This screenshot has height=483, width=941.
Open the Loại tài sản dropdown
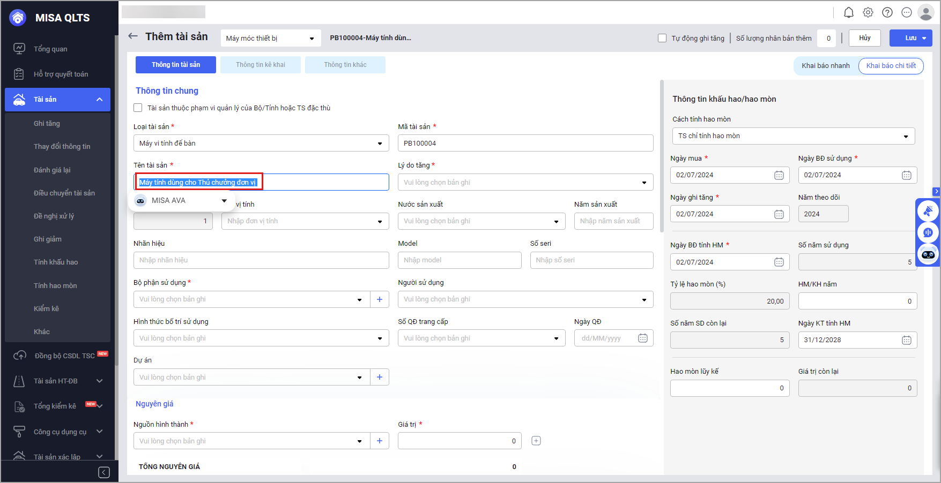[261, 144]
